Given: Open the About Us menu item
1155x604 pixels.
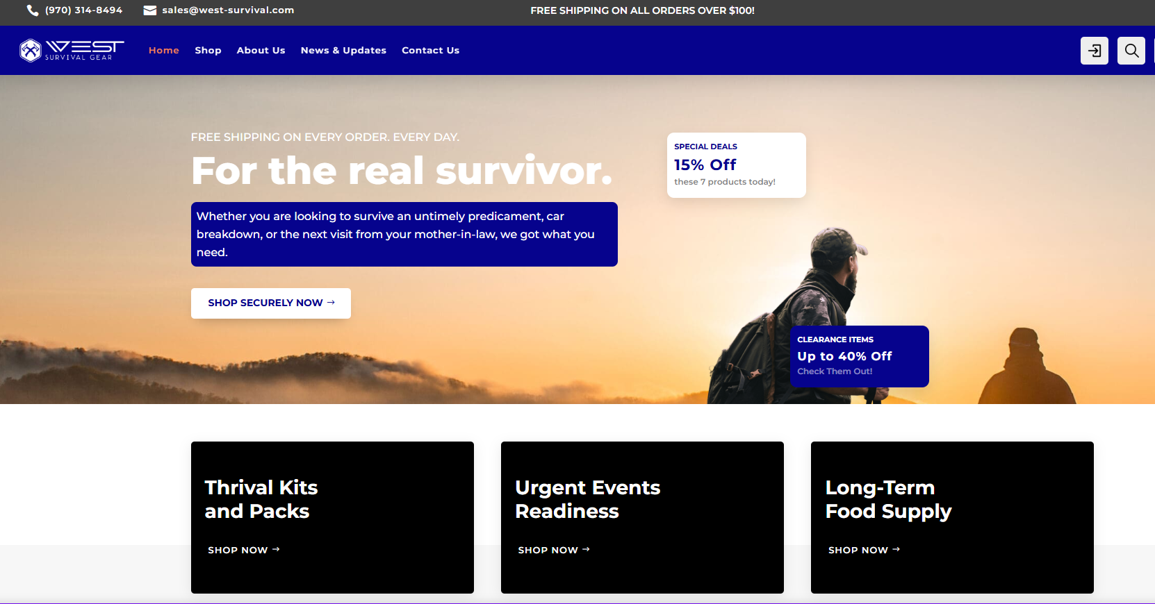Looking at the screenshot, I should [261, 51].
